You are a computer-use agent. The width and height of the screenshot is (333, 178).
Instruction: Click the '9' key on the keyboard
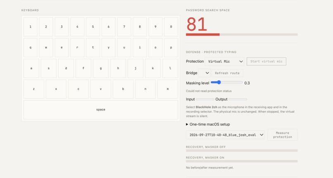[155, 27]
